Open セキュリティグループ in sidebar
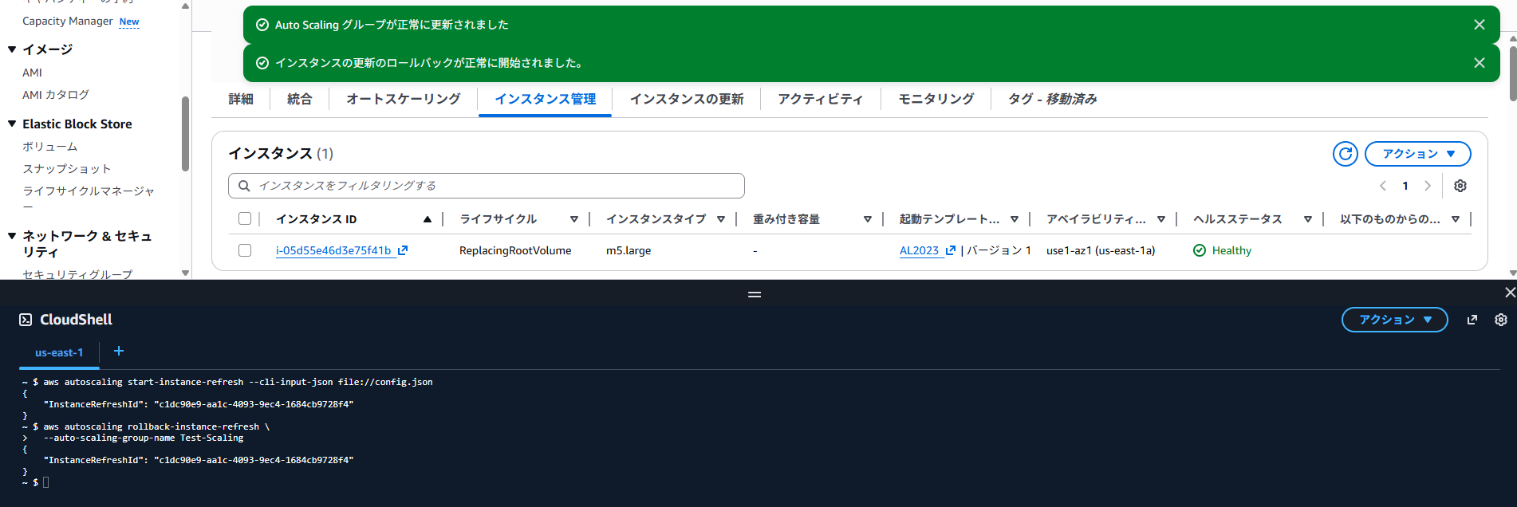Viewport: 1517px width, 507px height. pos(77,273)
